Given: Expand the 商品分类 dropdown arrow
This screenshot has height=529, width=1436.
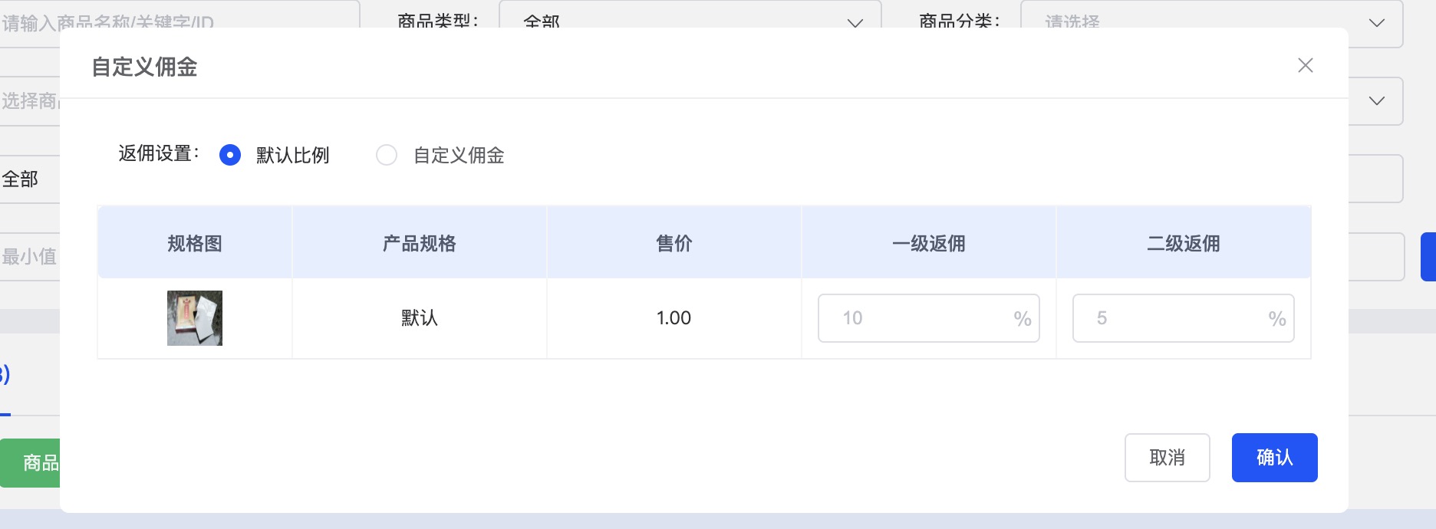Looking at the screenshot, I should (x=1377, y=23).
